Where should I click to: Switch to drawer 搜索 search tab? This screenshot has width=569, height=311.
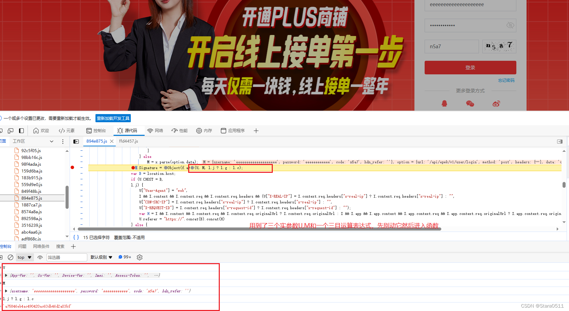coord(60,246)
